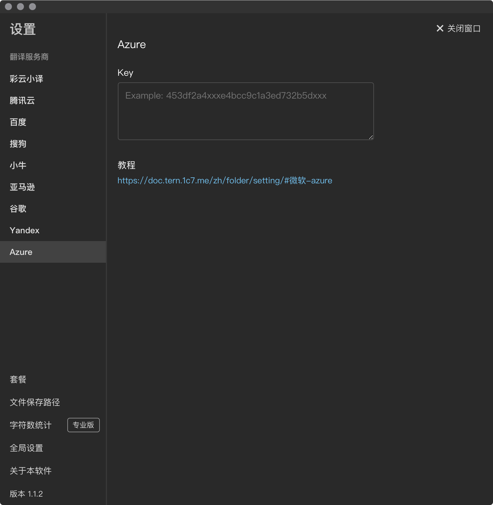Click the Key textarea resize handle
The image size is (493, 505).
pyautogui.click(x=371, y=137)
